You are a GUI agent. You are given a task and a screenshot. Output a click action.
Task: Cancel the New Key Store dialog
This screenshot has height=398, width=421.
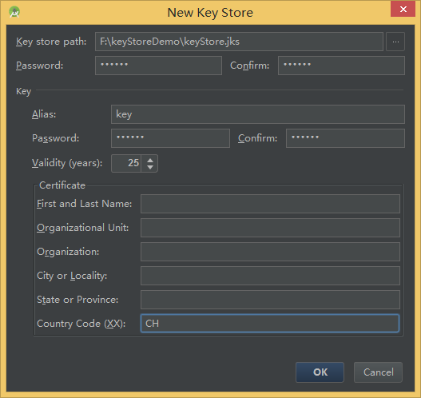tap(378, 372)
